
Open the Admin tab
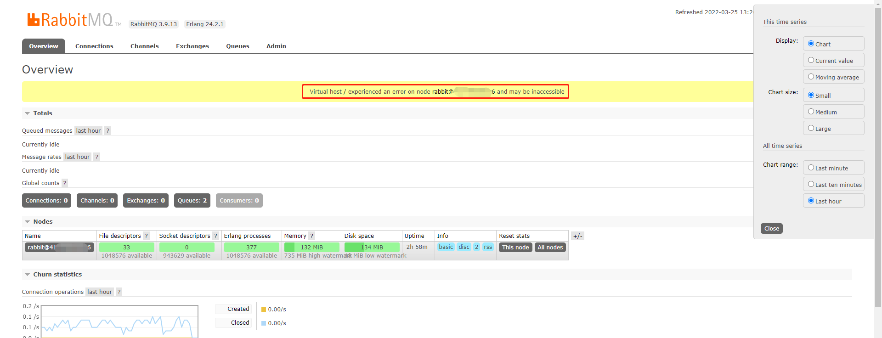[x=276, y=46]
